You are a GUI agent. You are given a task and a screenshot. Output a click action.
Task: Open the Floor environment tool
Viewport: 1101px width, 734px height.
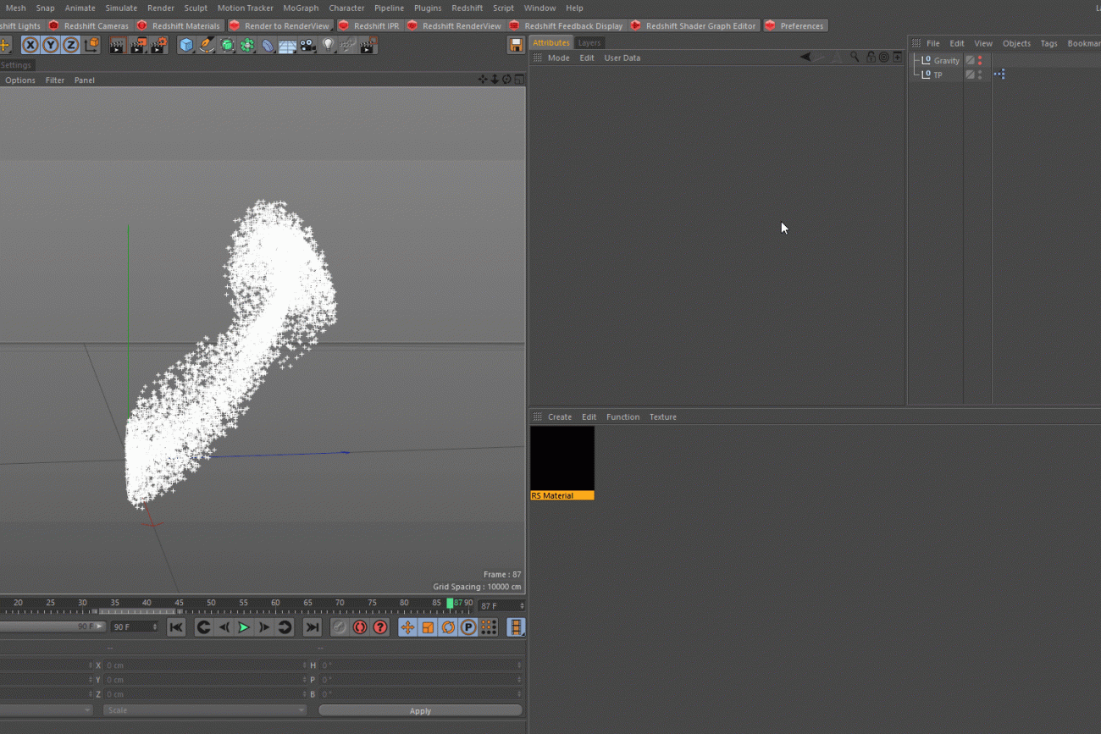pyautogui.click(x=287, y=46)
